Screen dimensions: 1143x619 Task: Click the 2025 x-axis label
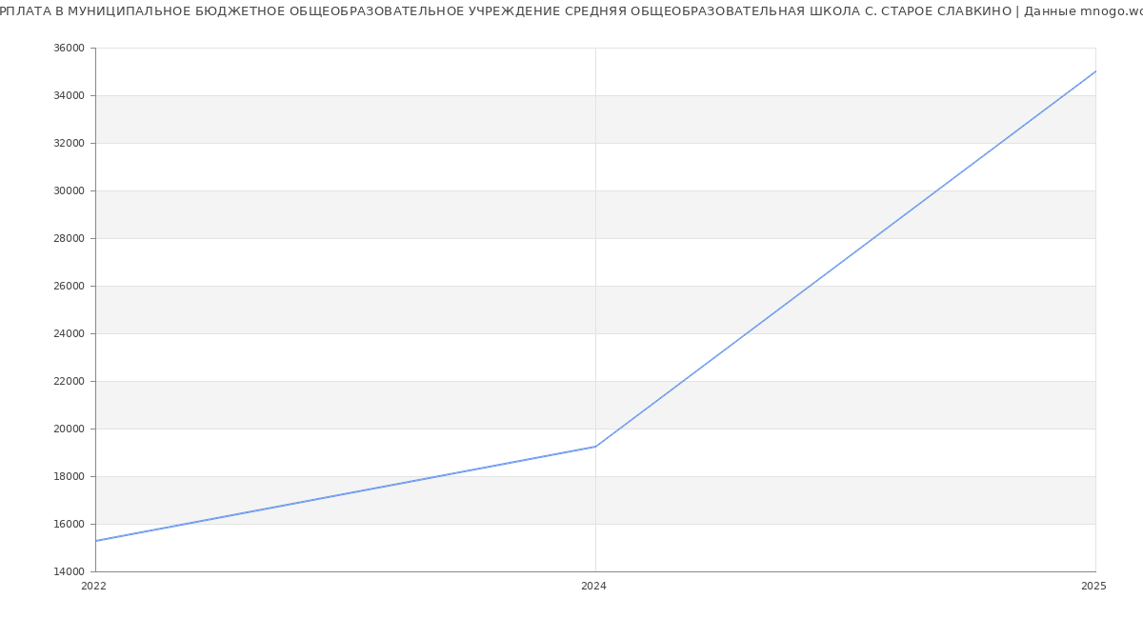coord(1093,587)
